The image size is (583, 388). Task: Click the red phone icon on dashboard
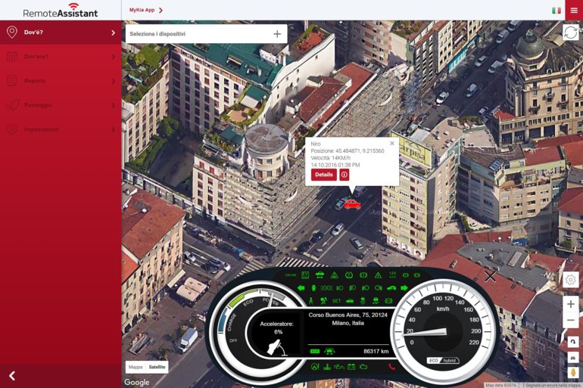[x=391, y=367]
